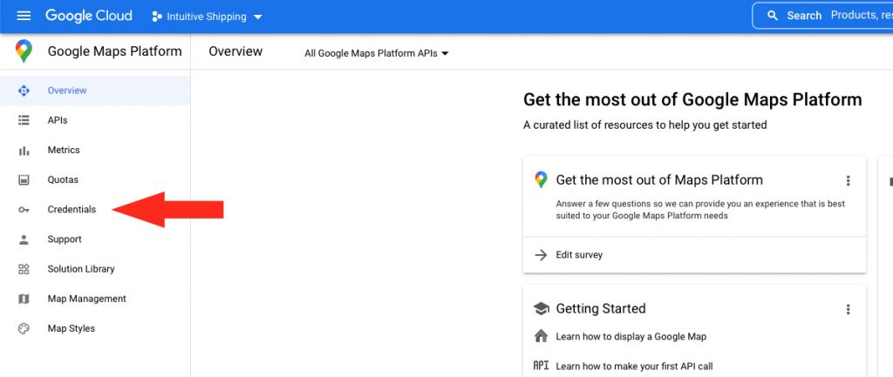This screenshot has width=893, height=377.
Task: Open Map Management
Action: pos(95,299)
